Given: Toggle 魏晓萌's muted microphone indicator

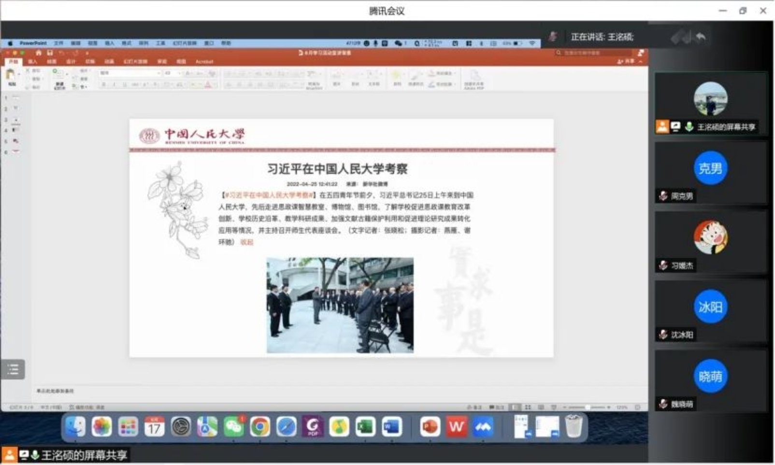Looking at the screenshot, I should (663, 404).
